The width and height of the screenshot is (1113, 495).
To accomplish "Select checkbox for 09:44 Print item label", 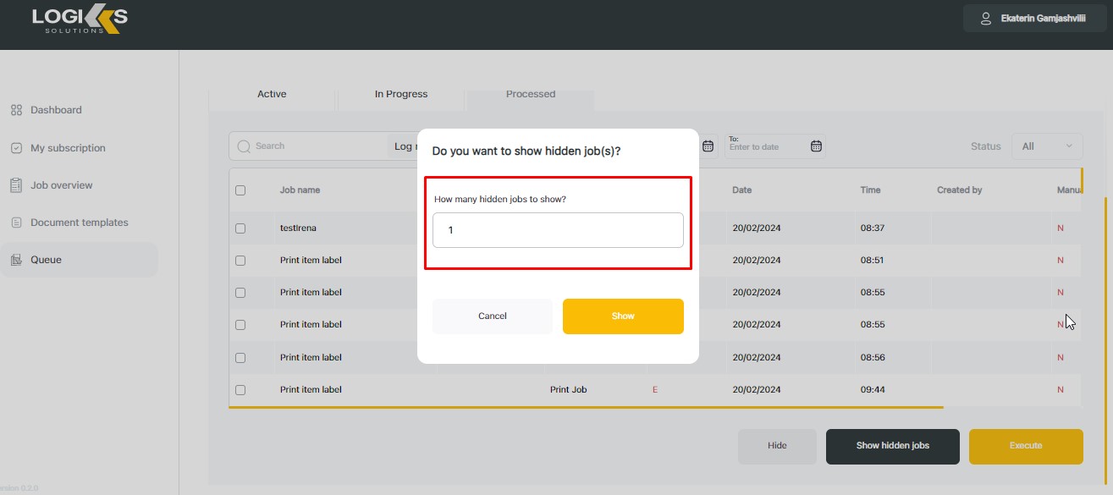I will (240, 390).
